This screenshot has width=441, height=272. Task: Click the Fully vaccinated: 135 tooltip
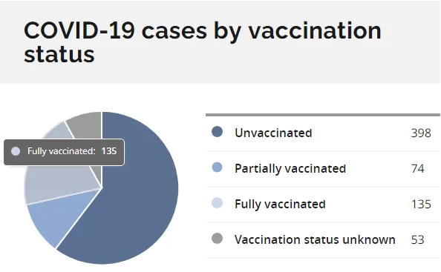pyautogui.click(x=64, y=152)
